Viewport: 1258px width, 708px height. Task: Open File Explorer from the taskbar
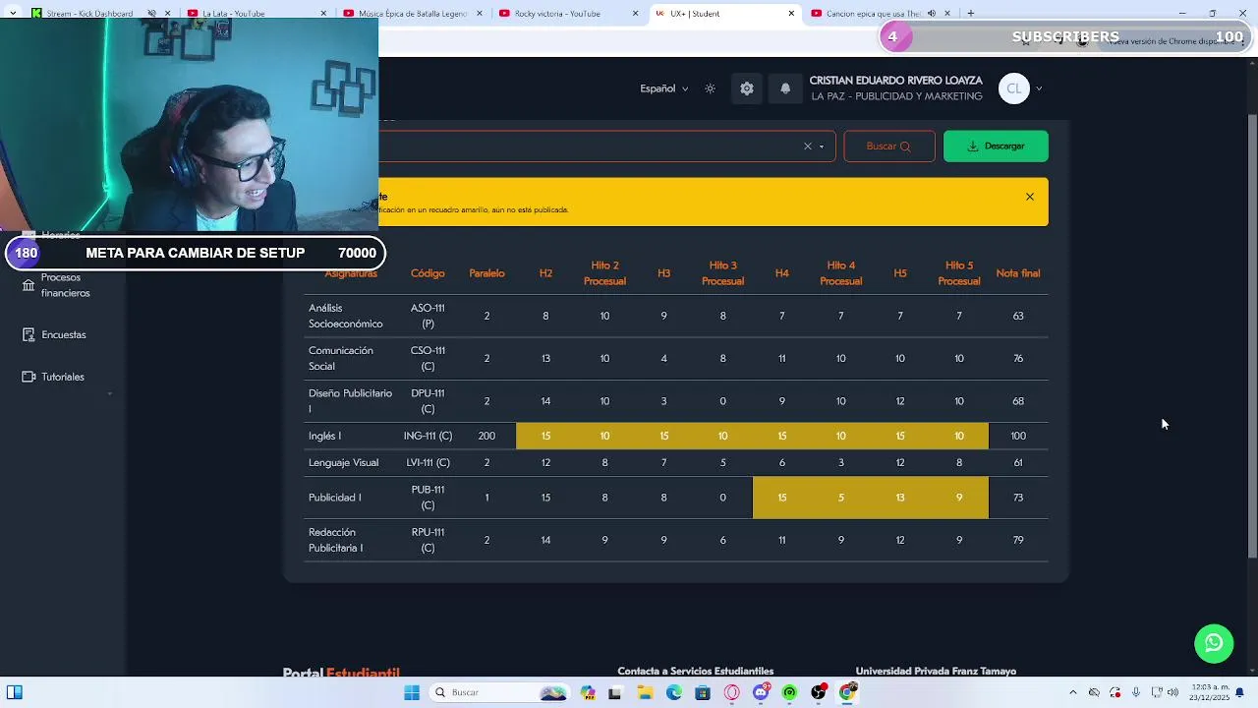(x=645, y=692)
